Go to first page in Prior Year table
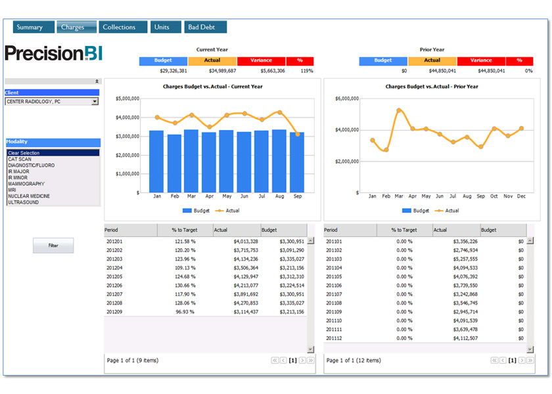552x394 pixels. click(x=494, y=361)
